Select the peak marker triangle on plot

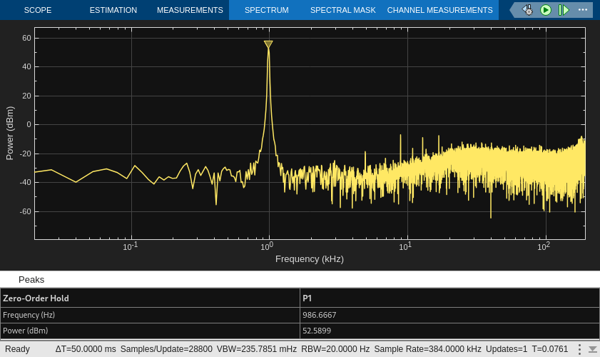tap(268, 44)
